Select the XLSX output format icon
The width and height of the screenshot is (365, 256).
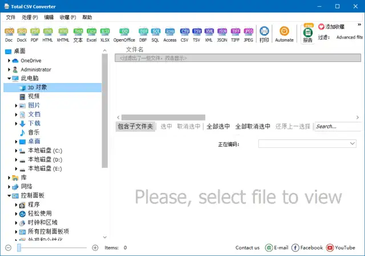[x=106, y=34]
